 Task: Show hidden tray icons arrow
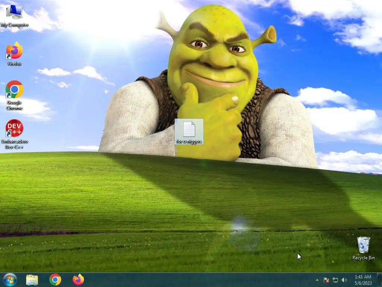(317, 280)
